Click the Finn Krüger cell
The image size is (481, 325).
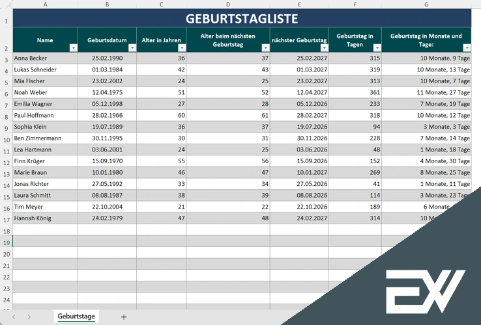tap(46, 161)
